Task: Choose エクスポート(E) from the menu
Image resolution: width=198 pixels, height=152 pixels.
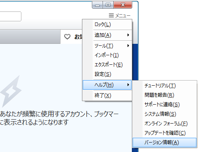Action: point(107,65)
